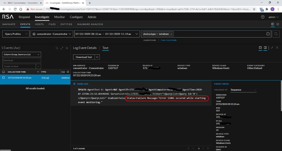Image resolution: width=282 pixels, height=151 pixels.
Task: Click the vertical scrollbar in event meta
Action: 281,96
